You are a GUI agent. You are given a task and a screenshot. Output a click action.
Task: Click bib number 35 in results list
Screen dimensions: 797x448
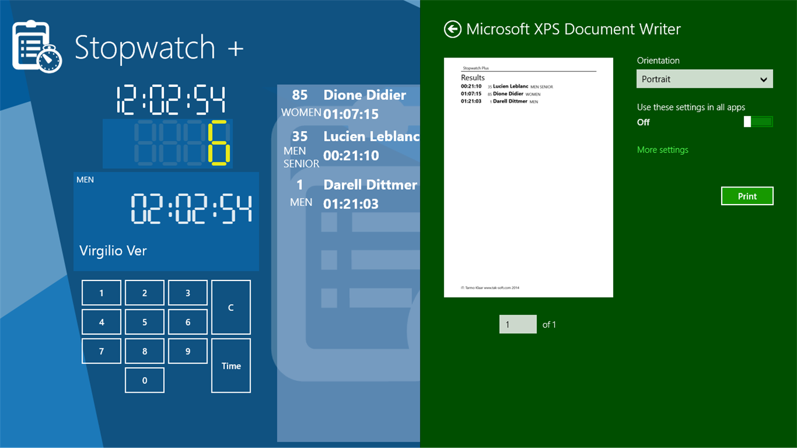299,136
